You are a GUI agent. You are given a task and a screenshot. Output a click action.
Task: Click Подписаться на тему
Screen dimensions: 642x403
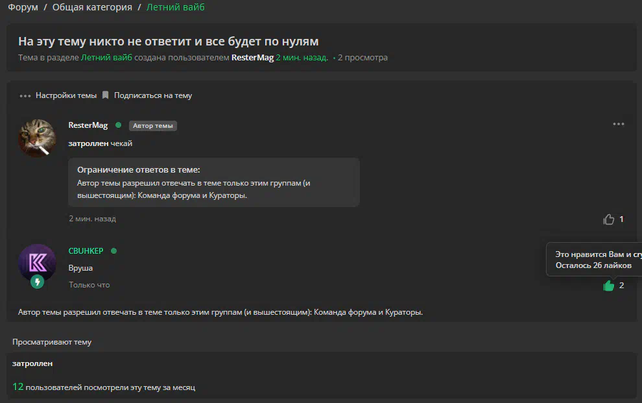(153, 95)
